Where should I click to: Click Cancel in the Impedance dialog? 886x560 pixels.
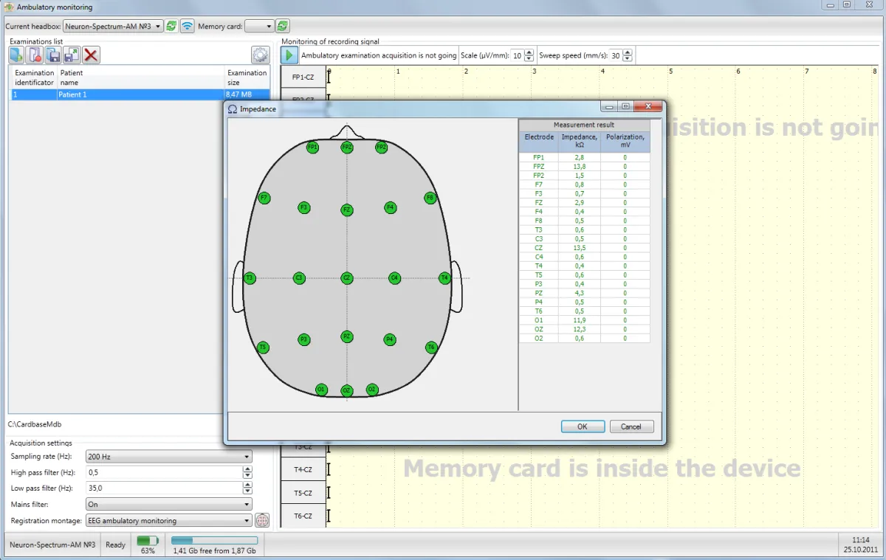tap(631, 426)
